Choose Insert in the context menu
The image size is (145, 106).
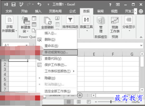tap(57, 33)
